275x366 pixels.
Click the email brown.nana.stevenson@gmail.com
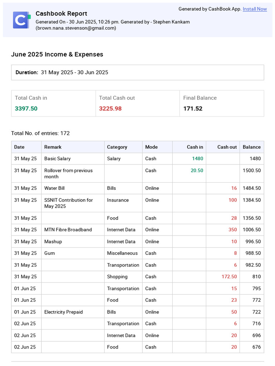[x=76, y=28]
